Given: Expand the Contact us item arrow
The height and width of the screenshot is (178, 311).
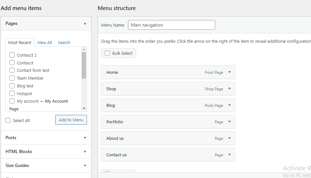Looking at the screenshot, I should tap(230, 155).
